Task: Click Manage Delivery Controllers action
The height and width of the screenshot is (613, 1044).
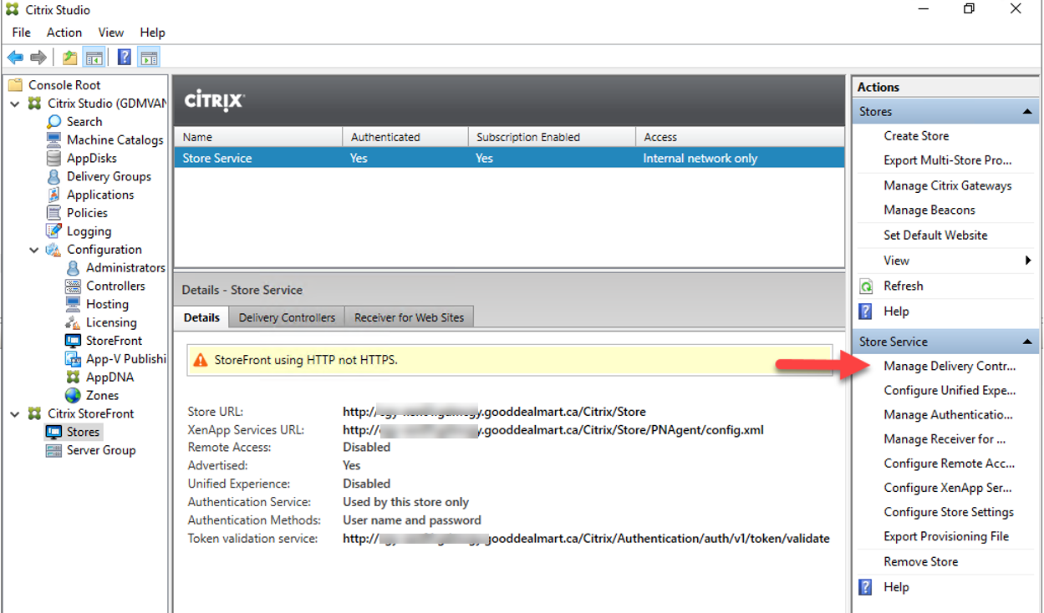Action: (x=950, y=366)
